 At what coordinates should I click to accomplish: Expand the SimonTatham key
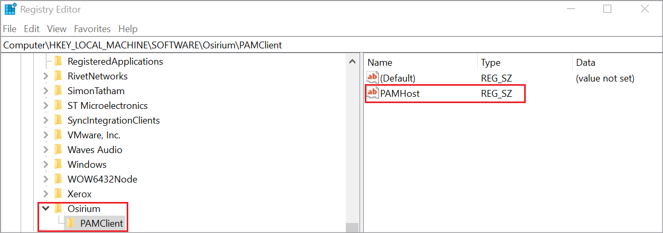(x=46, y=91)
